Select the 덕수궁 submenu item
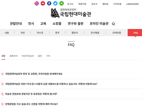Image resolution: width=142 pixels, height=109 pixels. 40,33
